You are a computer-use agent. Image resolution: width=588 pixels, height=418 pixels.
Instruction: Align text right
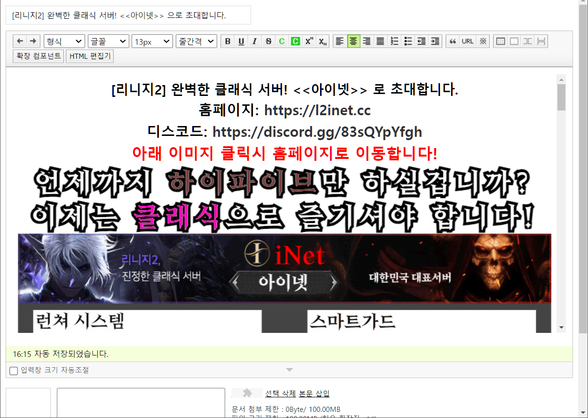tap(367, 41)
